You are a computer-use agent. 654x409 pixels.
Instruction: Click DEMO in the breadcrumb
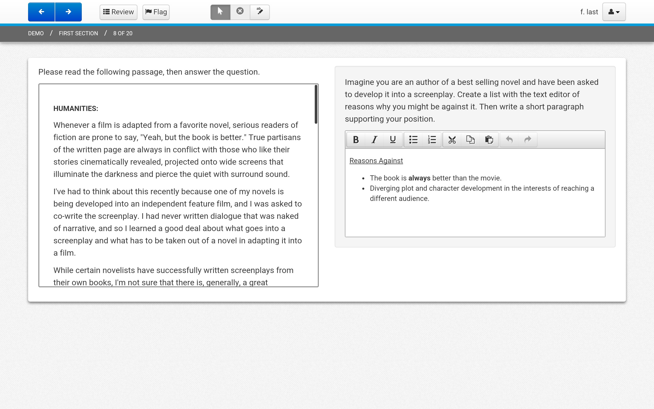pyautogui.click(x=36, y=33)
